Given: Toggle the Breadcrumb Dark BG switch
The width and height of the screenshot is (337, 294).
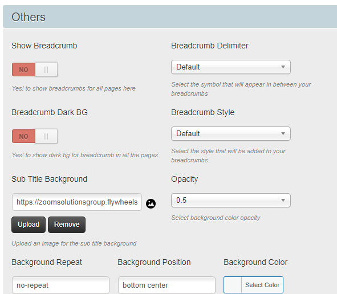Looking at the screenshot, I should click(x=35, y=136).
